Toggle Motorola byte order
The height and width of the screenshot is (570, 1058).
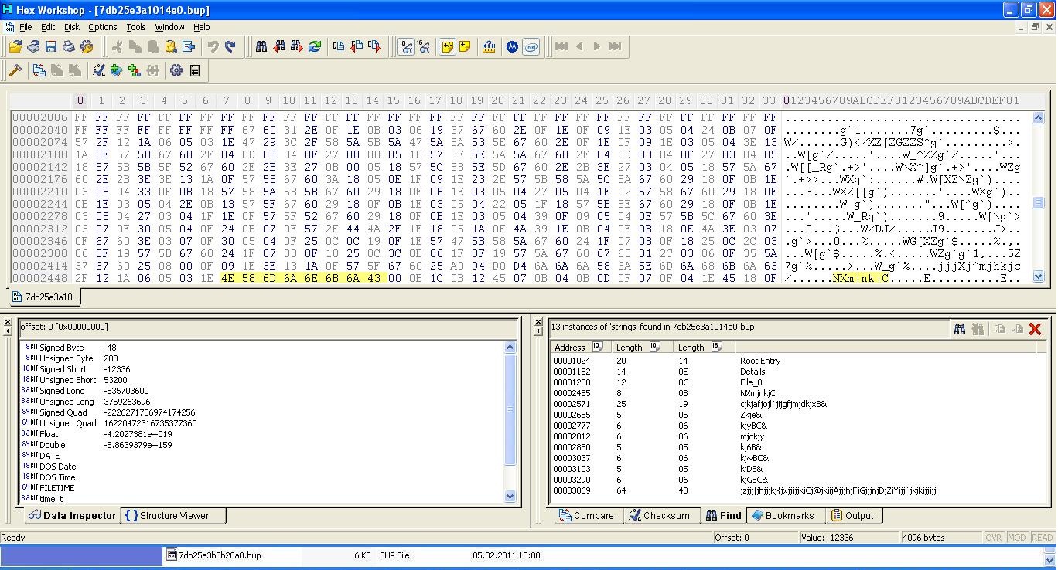click(x=512, y=46)
